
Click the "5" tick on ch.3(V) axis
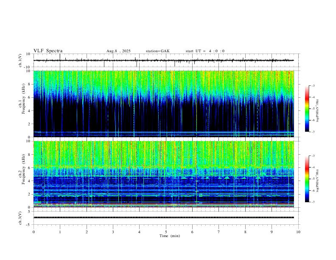[29, 212]
